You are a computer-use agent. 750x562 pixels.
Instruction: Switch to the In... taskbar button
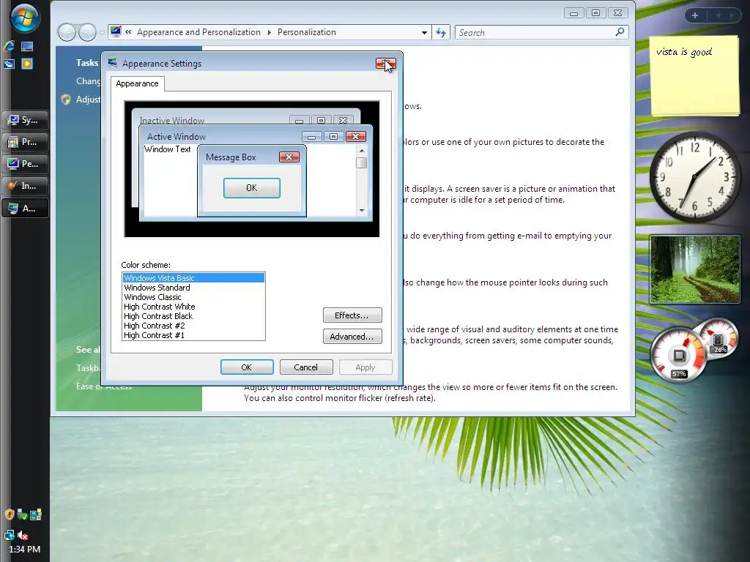click(26, 186)
